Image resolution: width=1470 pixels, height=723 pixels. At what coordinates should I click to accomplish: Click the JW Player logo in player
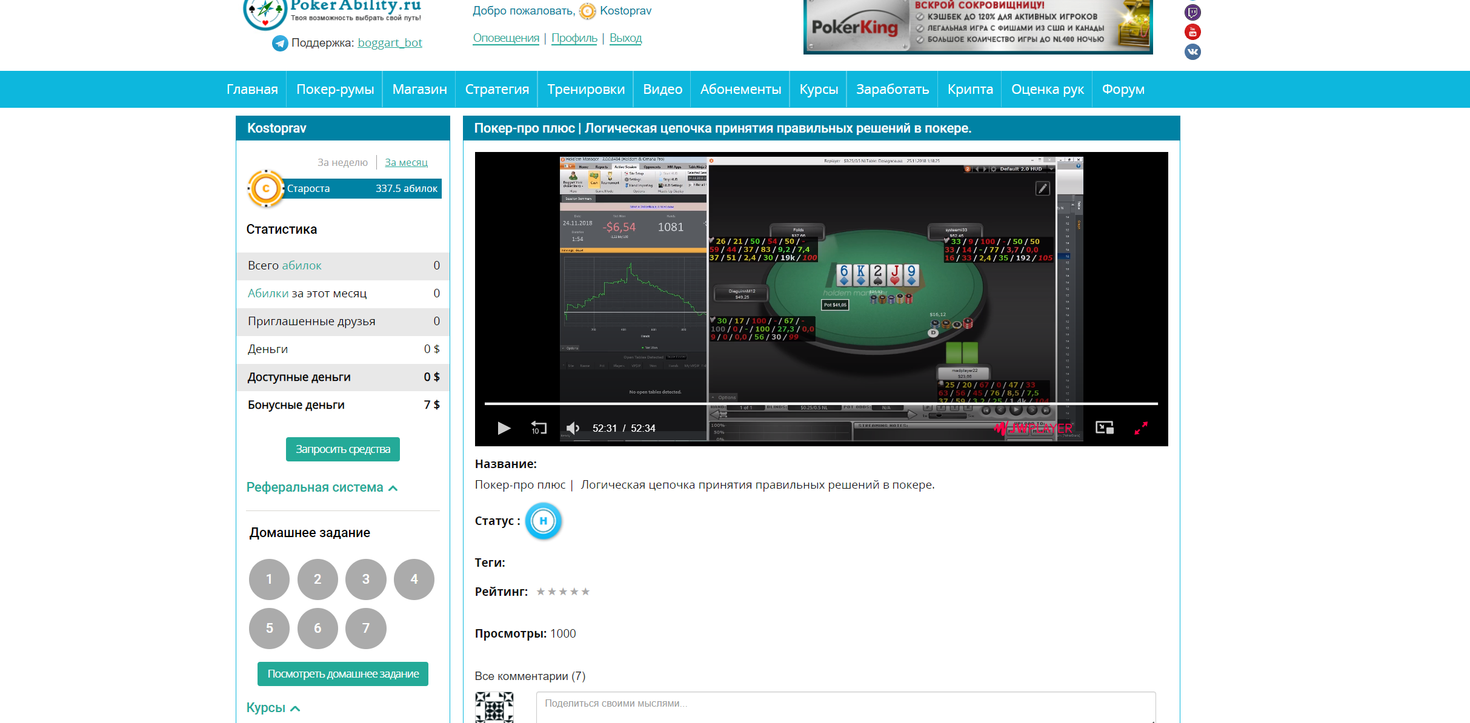point(1033,429)
